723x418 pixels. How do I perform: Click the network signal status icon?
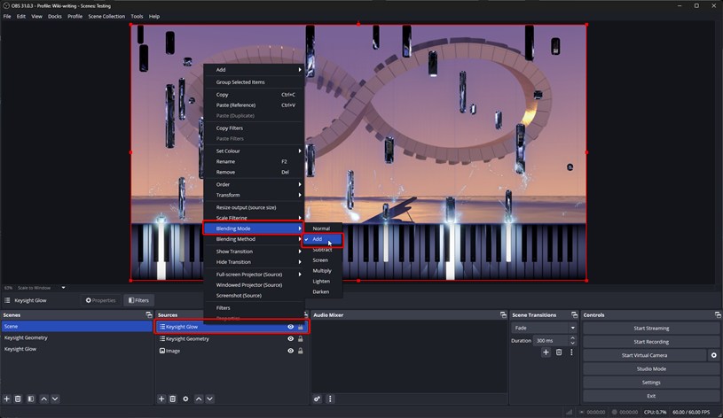(569, 412)
